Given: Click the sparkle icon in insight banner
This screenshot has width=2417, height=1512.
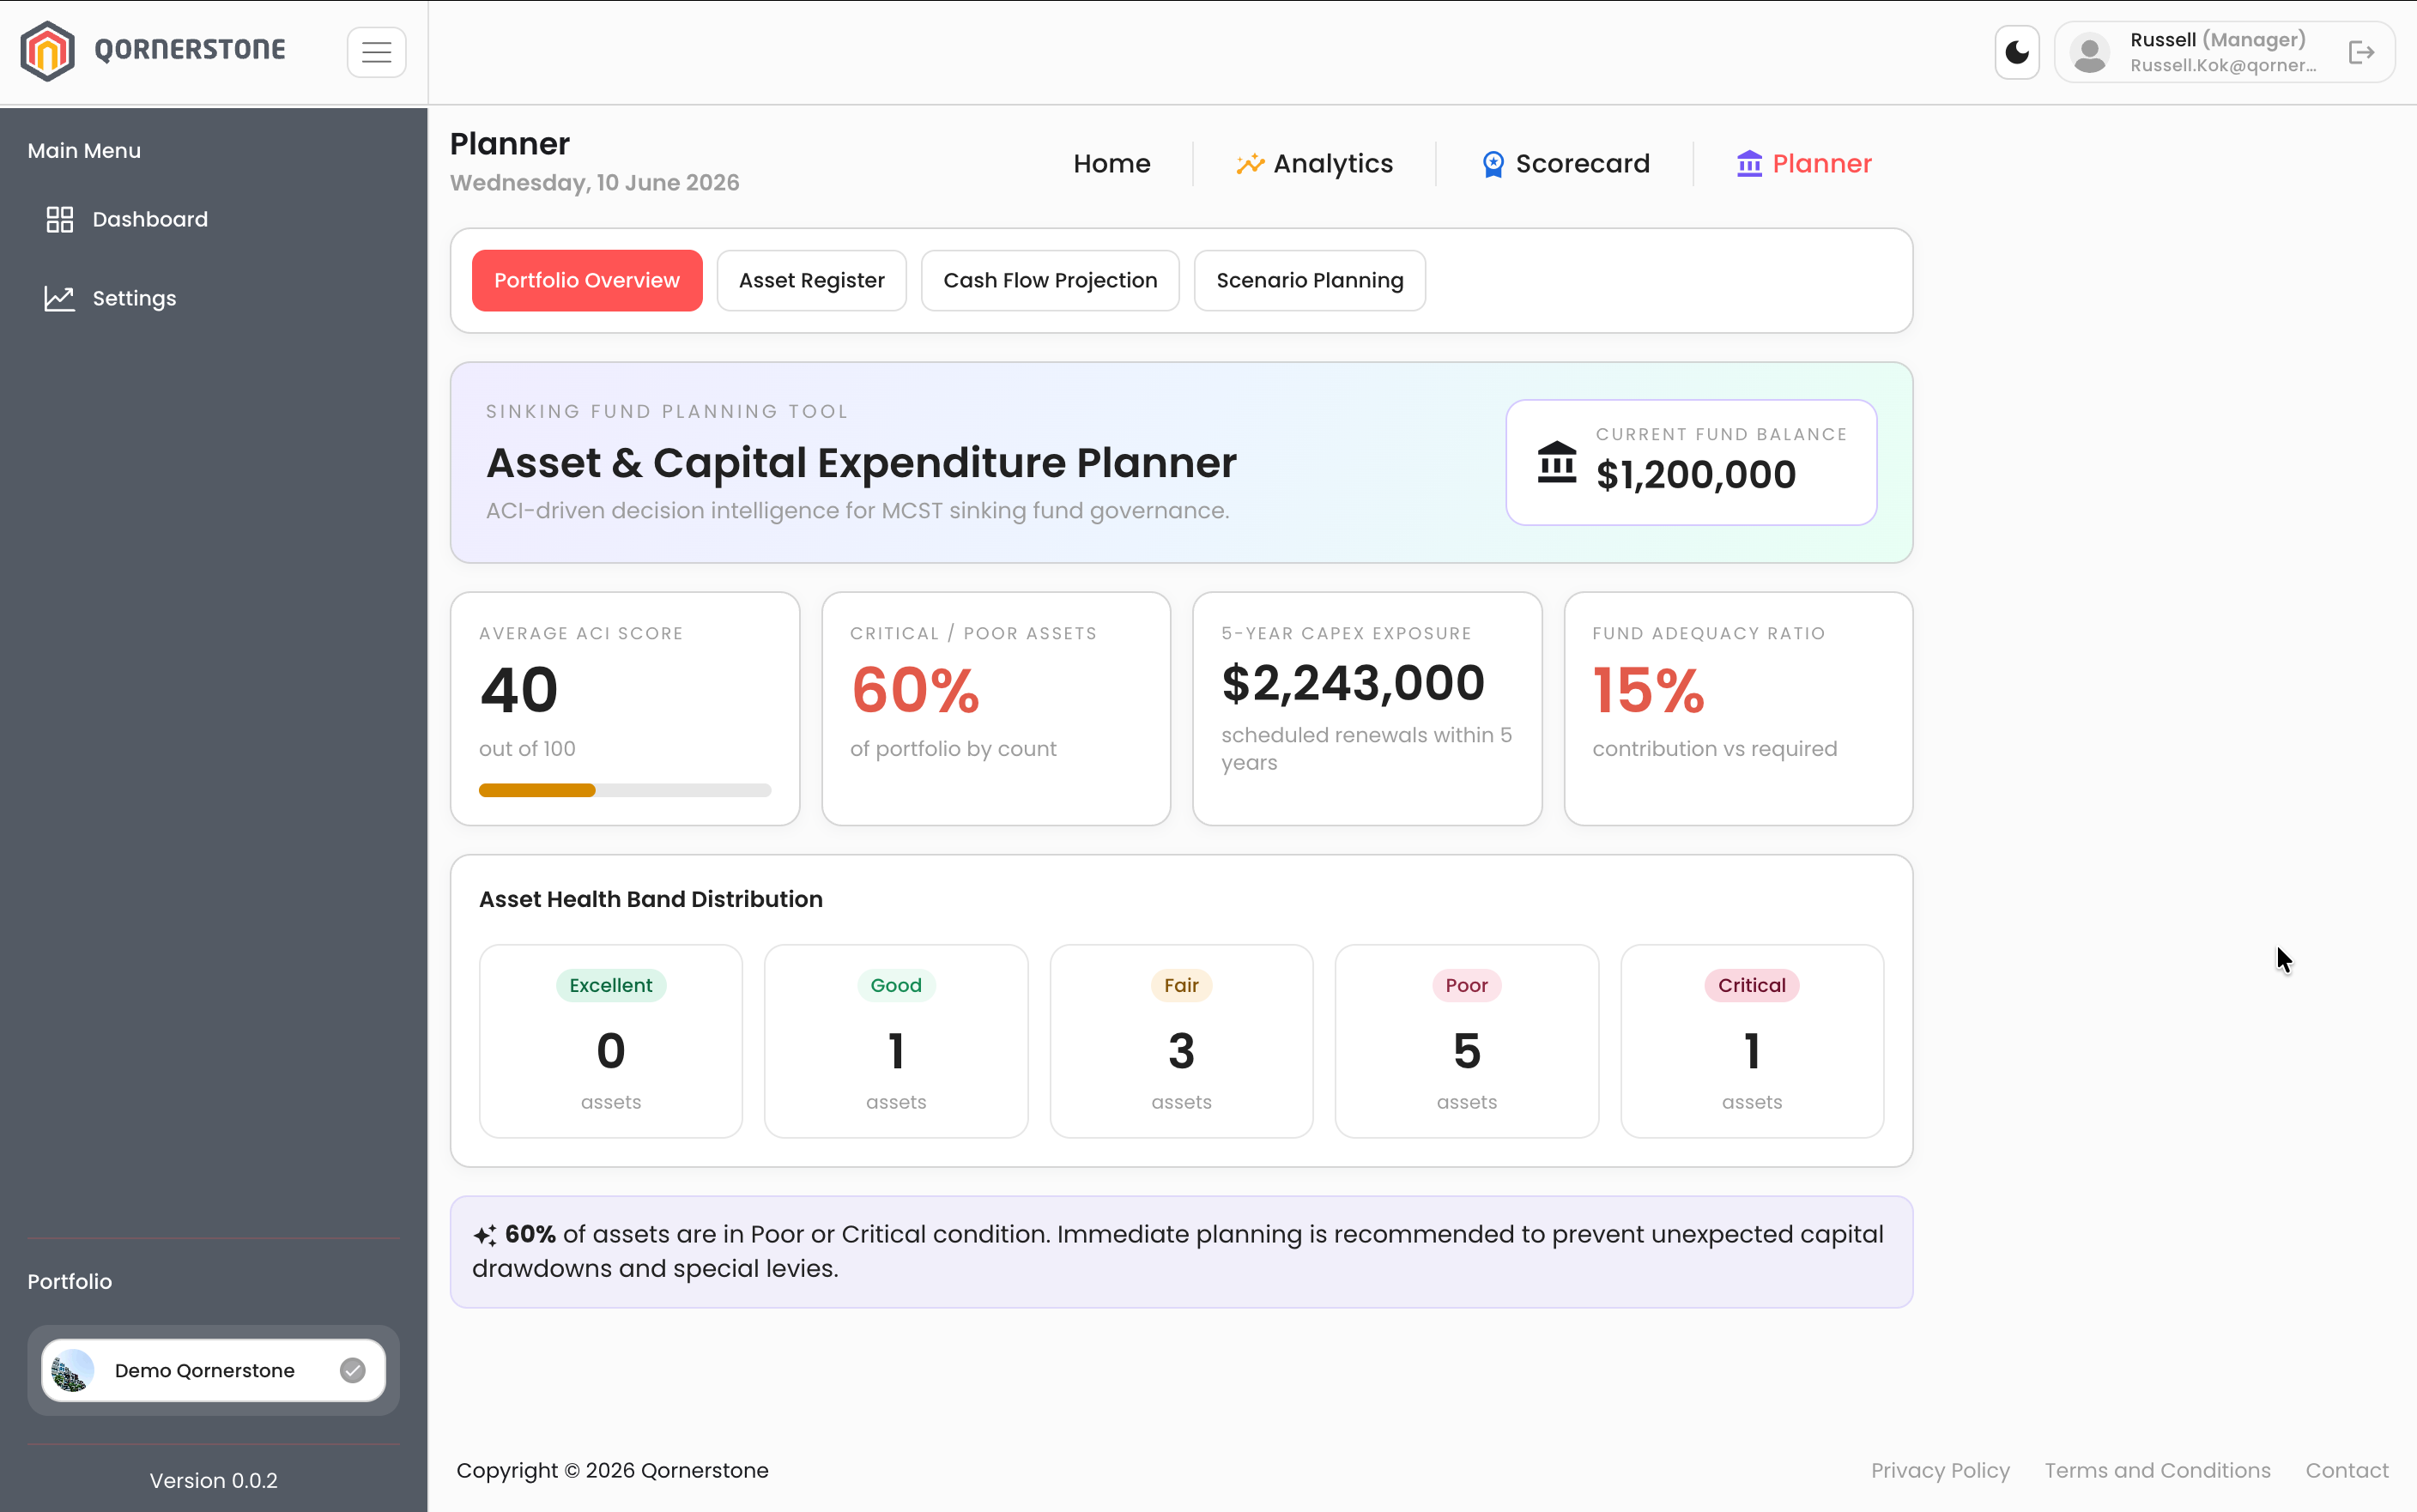Looking at the screenshot, I should click(x=485, y=1235).
